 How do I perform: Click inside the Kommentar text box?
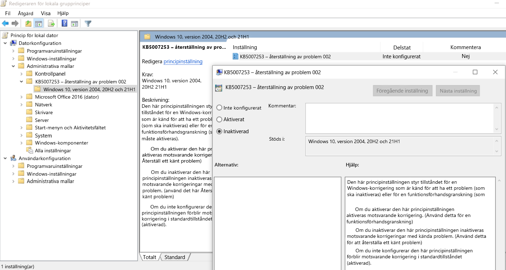coord(400,118)
